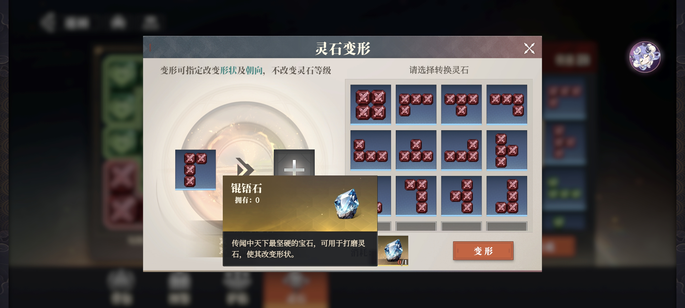Click the crystal image in the 锟铻石 tooltip

[x=347, y=203]
